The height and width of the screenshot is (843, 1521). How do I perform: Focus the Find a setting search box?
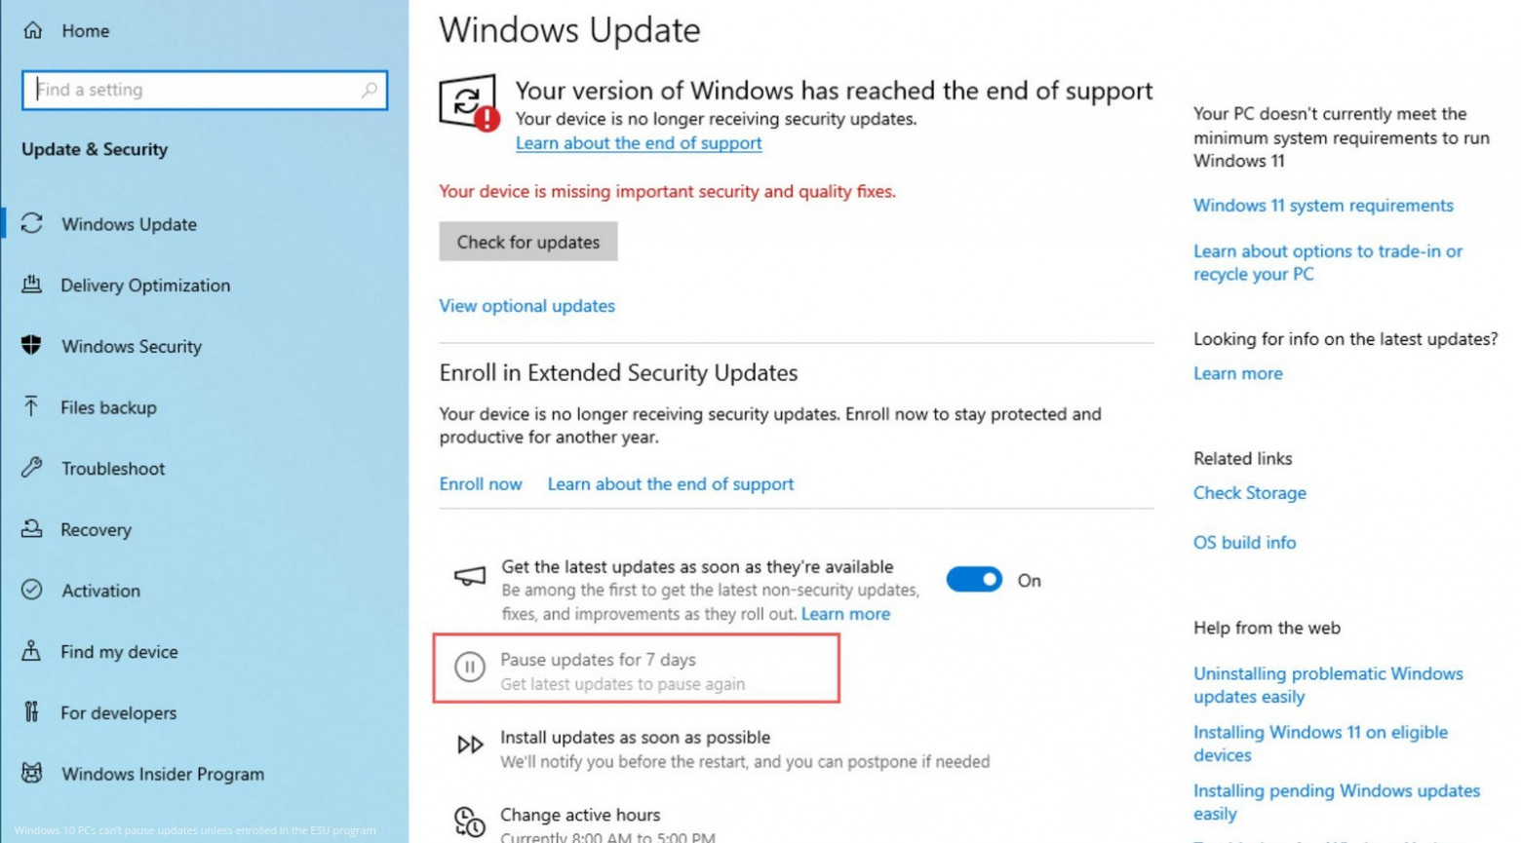point(195,90)
